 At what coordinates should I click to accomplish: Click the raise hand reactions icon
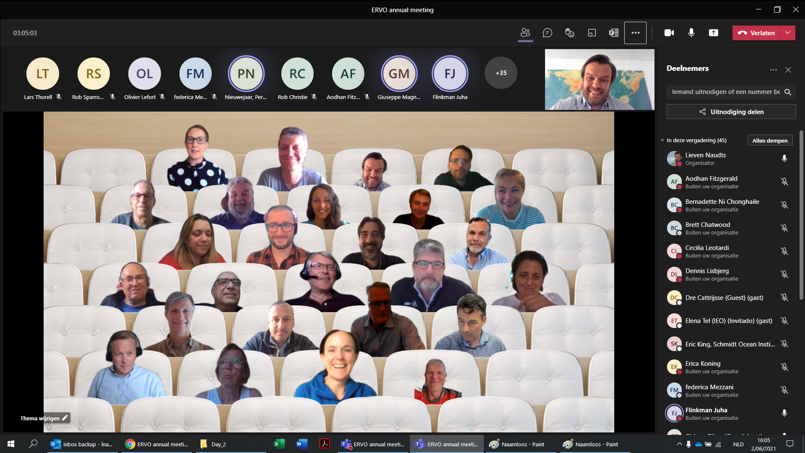569,33
